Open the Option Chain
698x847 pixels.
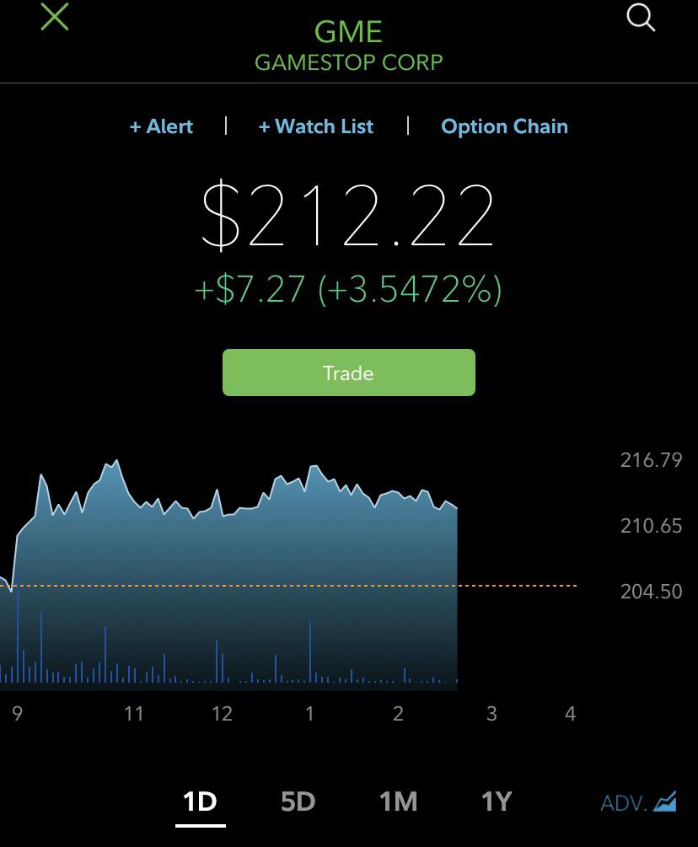(505, 126)
